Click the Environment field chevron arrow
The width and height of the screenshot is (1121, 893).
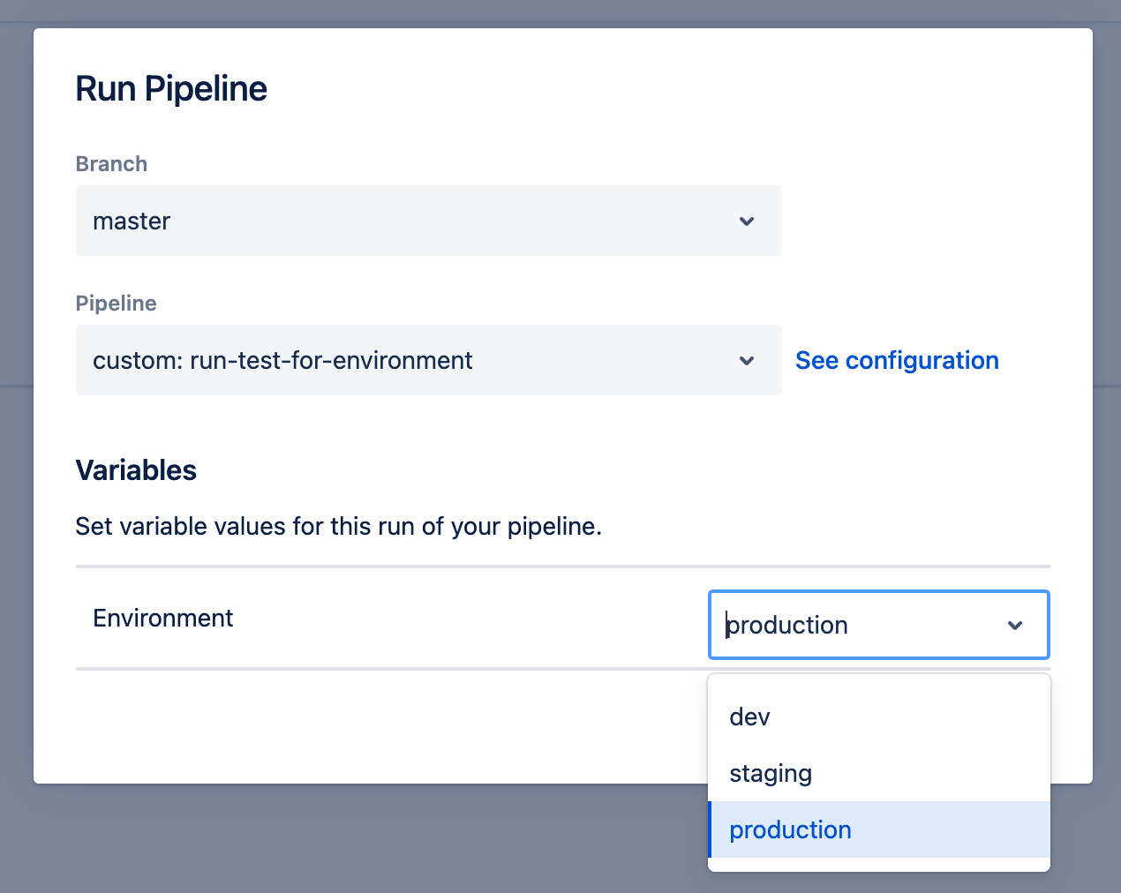click(x=1015, y=626)
